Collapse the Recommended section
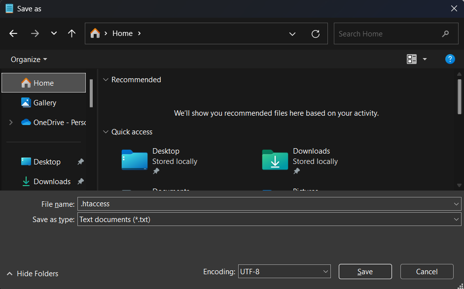Image resolution: width=464 pixels, height=289 pixels. coord(106,79)
